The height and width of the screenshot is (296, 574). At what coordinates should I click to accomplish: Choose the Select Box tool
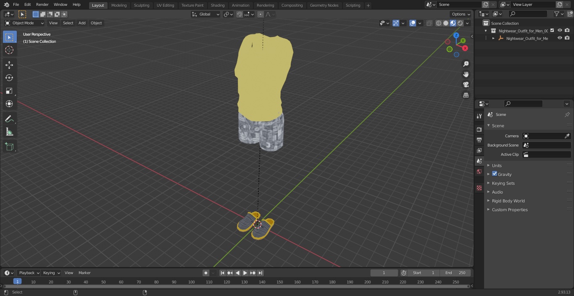click(9, 37)
